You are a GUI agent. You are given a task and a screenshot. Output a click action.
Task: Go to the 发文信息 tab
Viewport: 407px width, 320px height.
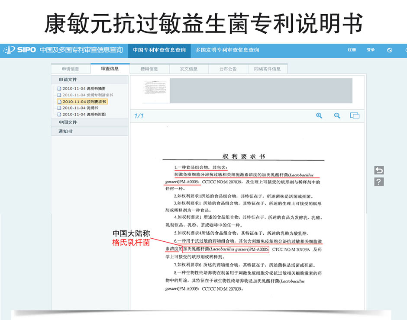[189, 69]
